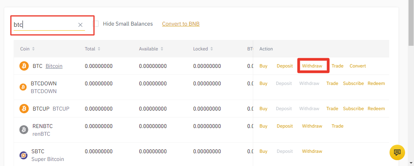The width and height of the screenshot is (414, 166).
Task: Buy in the BTCDOWN row
Action: coord(263,83)
